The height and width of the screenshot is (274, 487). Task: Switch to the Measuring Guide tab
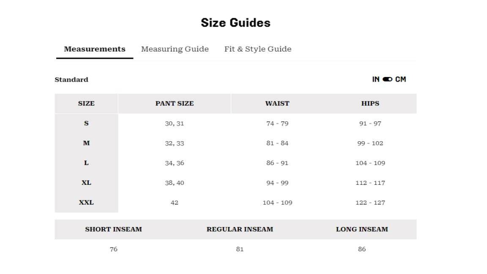coord(175,49)
